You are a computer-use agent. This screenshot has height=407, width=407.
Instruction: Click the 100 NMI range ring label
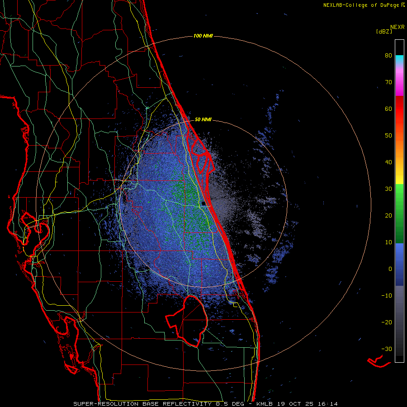(x=203, y=36)
